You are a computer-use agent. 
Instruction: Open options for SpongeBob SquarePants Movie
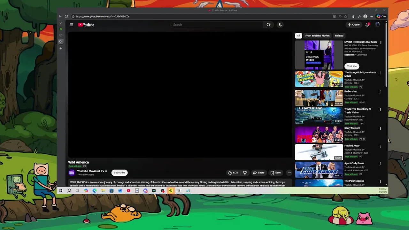[380, 73]
